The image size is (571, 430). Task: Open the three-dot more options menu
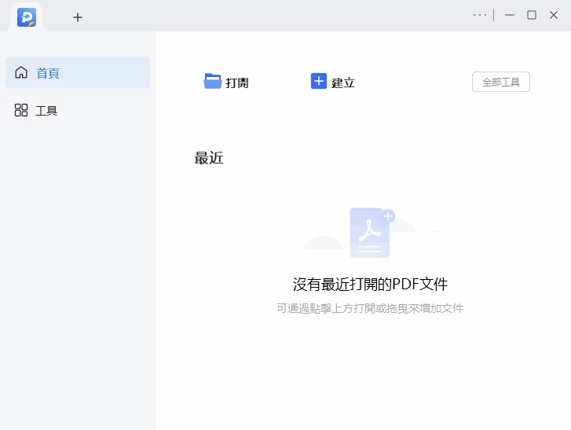(x=480, y=15)
